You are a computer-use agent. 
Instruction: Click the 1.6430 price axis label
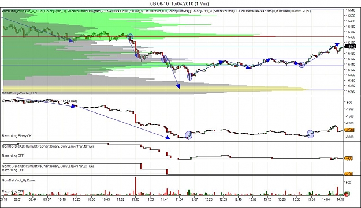pos(351,54)
